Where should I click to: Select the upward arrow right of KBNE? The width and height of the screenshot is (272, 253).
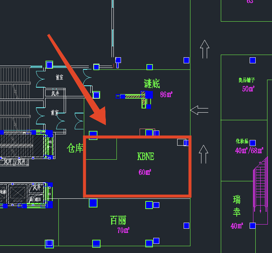pyautogui.click(x=203, y=154)
